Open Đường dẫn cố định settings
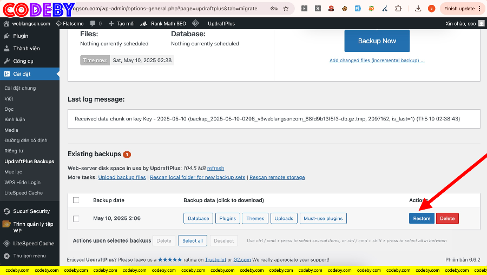Image resolution: width=487 pixels, height=275 pixels. (26, 140)
